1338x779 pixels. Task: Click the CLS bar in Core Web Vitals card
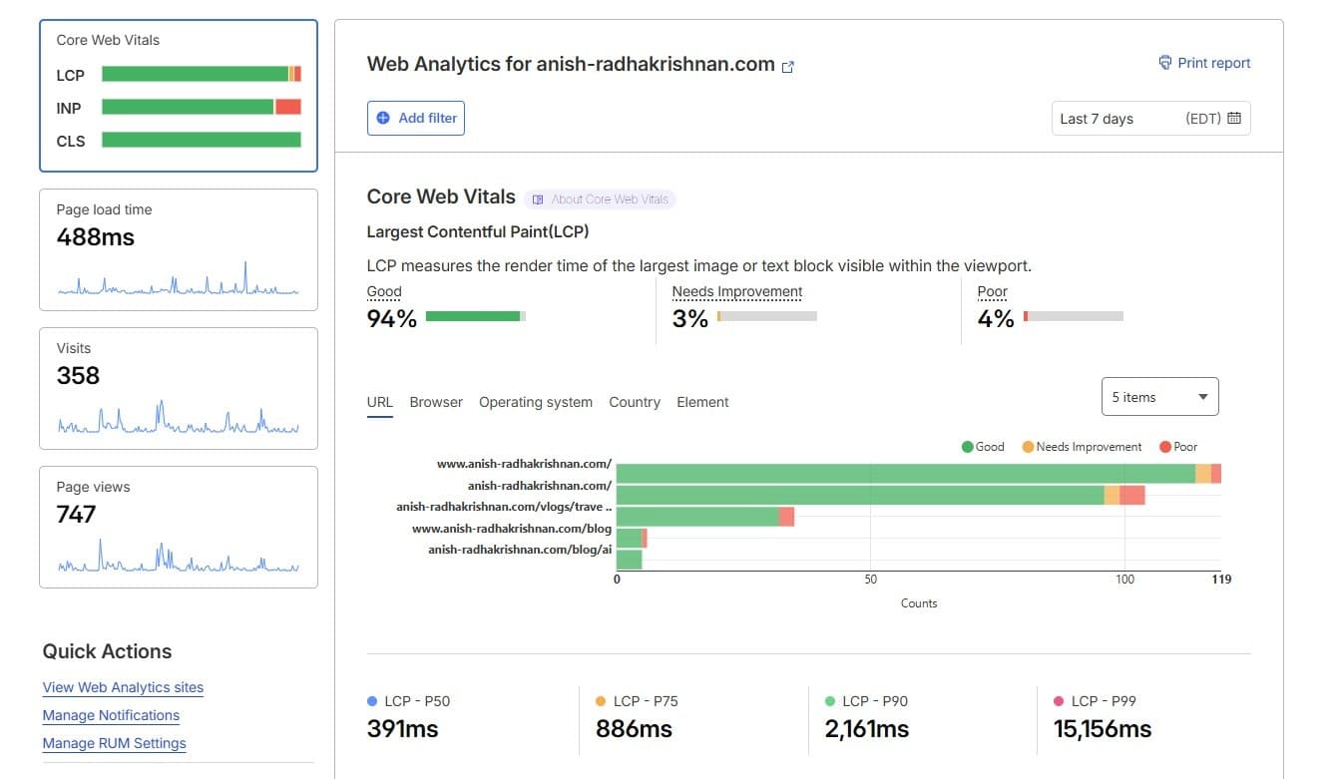point(202,140)
